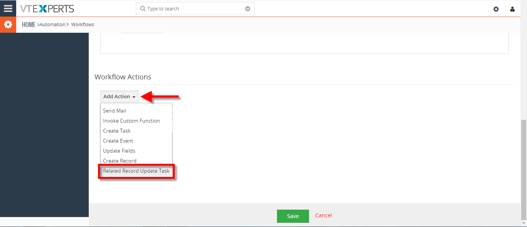The width and height of the screenshot is (527, 227).
Task: Cancel workflow editing
Action: [323, 215]
